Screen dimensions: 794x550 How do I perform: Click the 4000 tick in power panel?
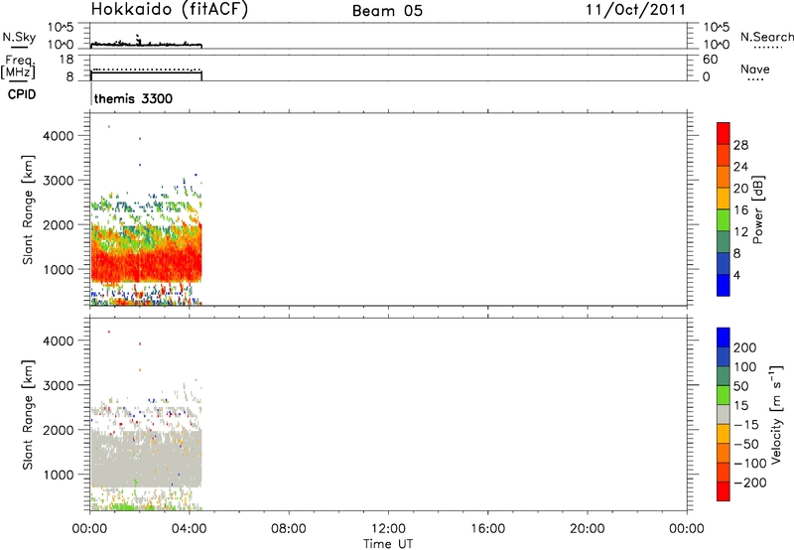click(x=59, y=136)
